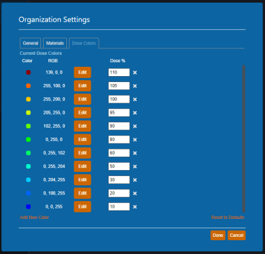Focus the dose field showing 95
Image resolution: width=265 pixels, height=254 pixels.
119,112
